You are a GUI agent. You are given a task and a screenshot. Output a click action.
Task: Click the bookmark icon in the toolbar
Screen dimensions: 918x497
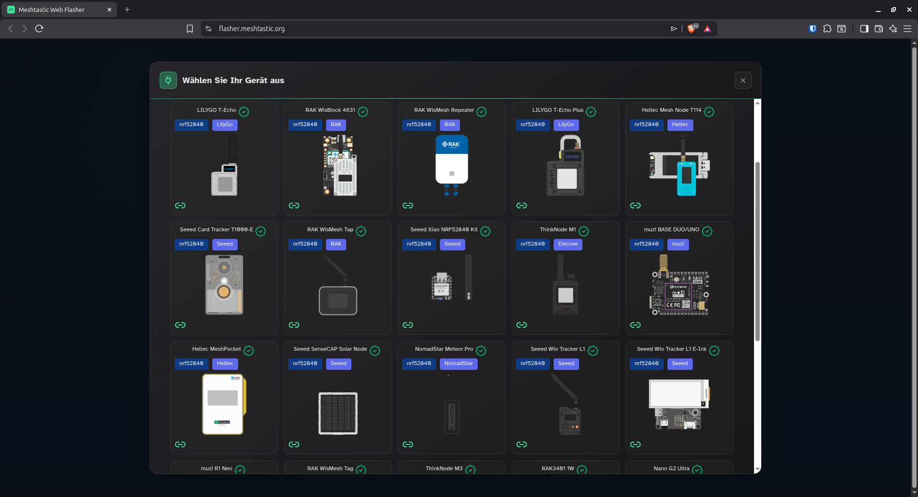click(x=190, y=29)
